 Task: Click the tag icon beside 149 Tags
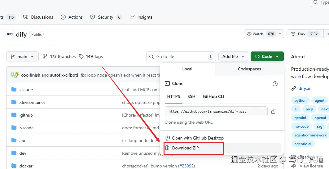click(x=81, y=56)
